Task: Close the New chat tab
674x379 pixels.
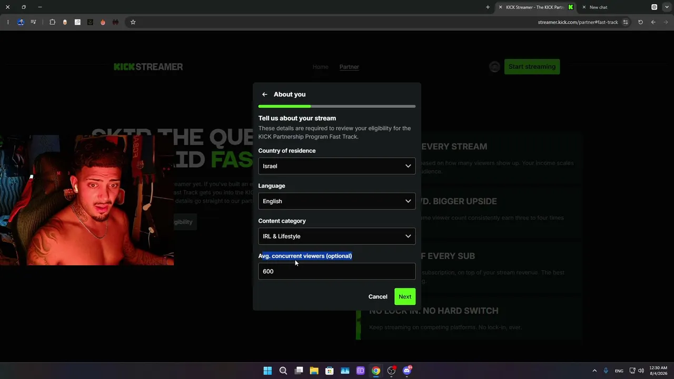Action: coord(584,7)
